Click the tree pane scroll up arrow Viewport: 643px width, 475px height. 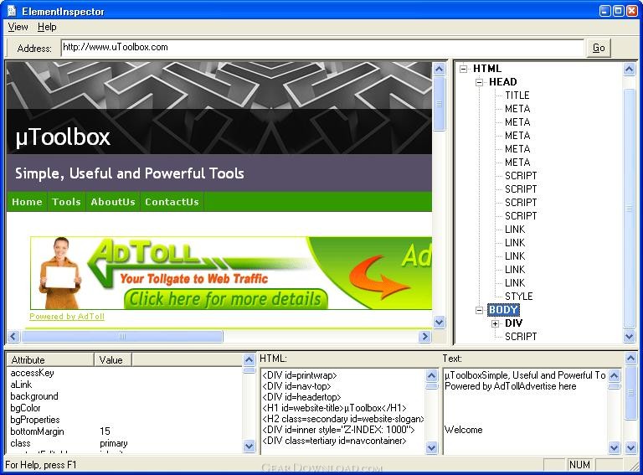click(630, 70)
